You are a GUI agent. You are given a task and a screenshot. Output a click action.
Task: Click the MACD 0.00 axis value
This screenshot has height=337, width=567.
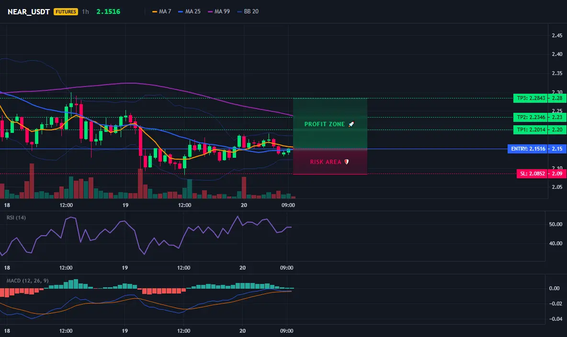click(555, 288)
